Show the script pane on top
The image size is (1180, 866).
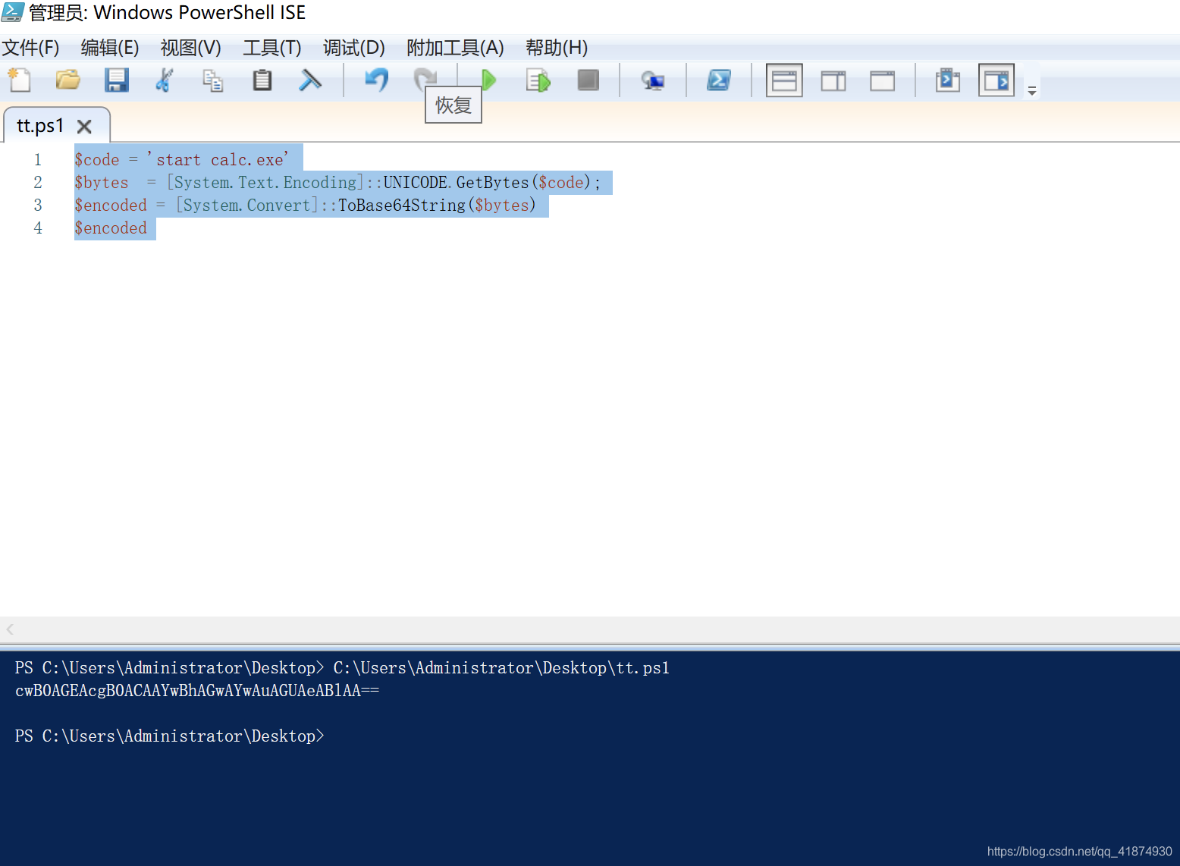784,80
